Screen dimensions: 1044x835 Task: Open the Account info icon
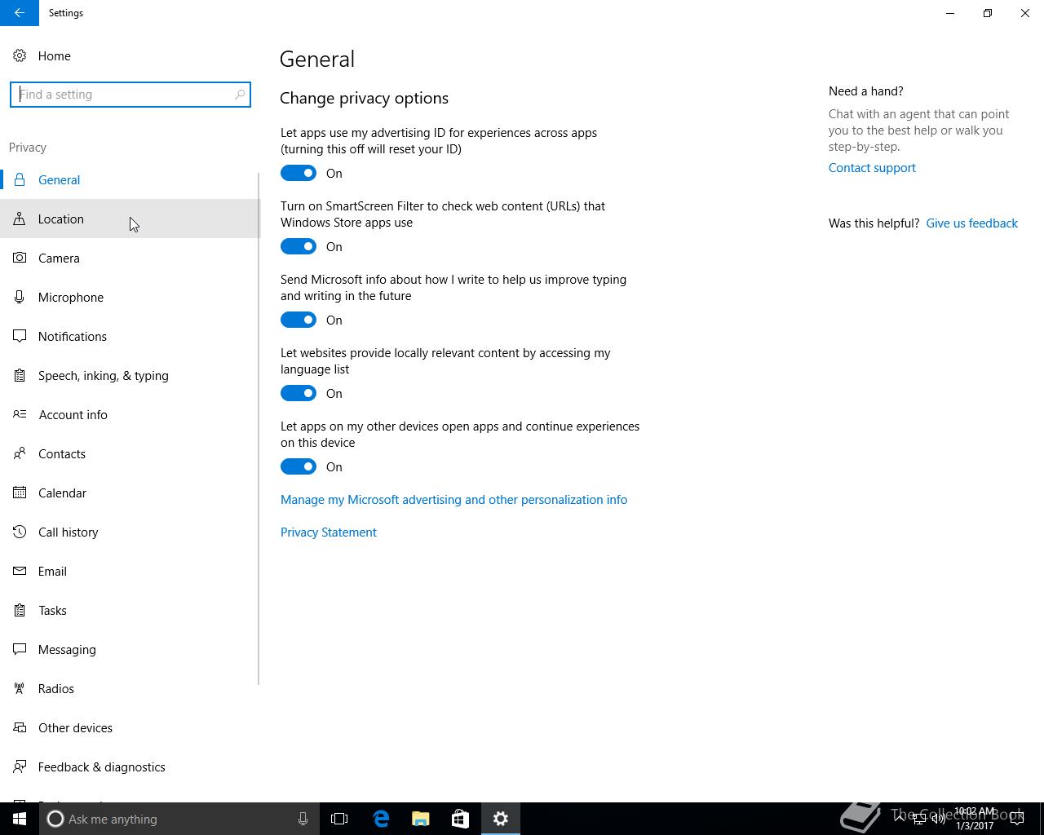click(x=20, y=414)
